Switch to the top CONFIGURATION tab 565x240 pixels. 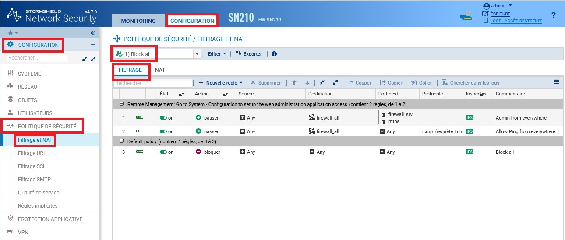click(x=192, y=21)
